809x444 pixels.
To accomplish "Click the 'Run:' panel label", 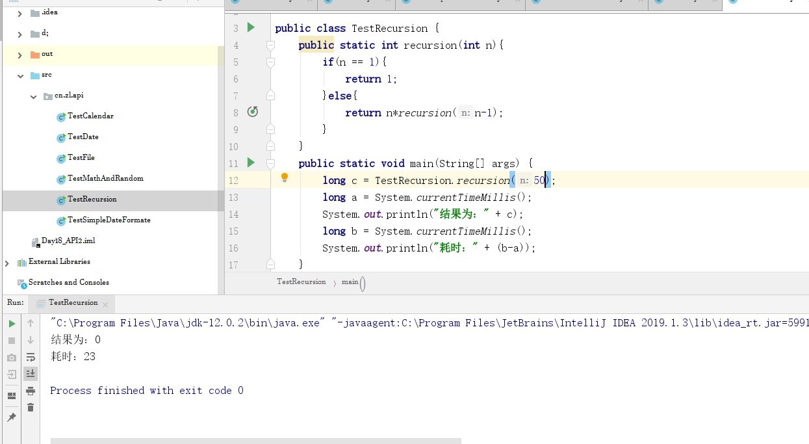I will (16, 302).
